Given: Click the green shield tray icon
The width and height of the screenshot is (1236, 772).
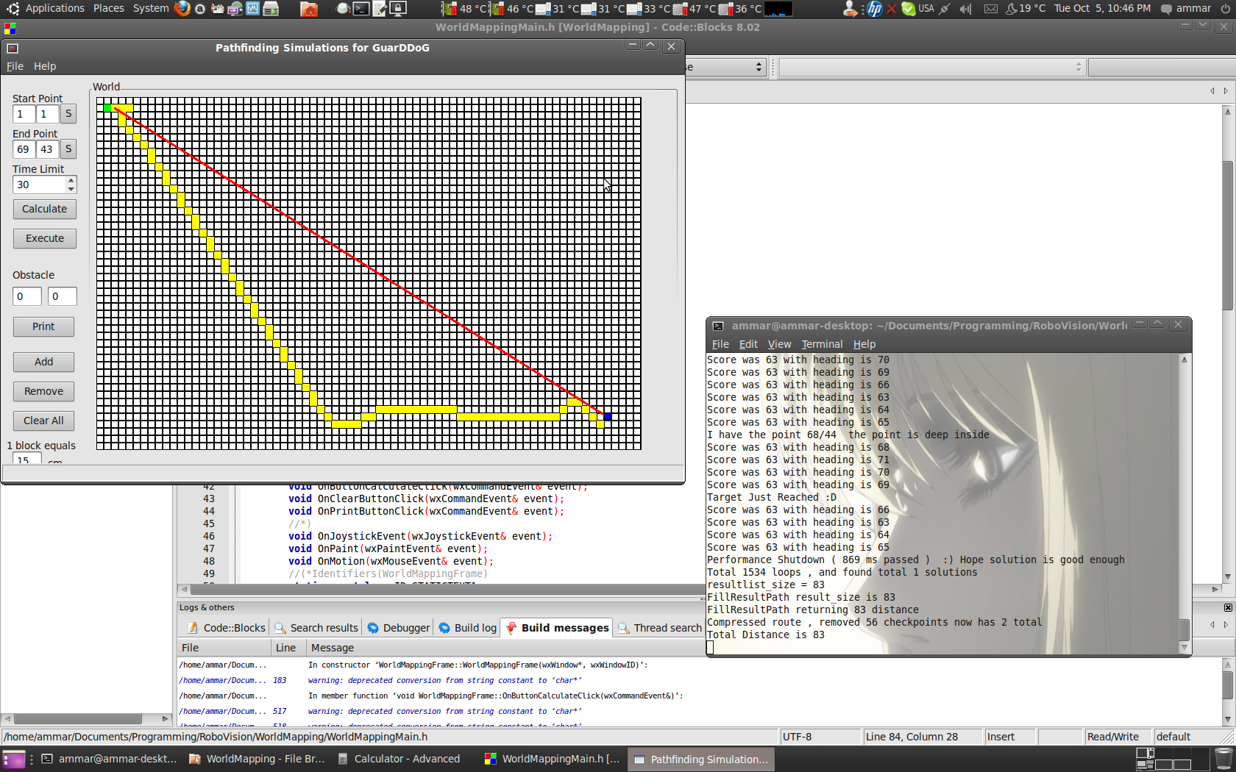Looking at the screenshot, I should click(909, 9).
